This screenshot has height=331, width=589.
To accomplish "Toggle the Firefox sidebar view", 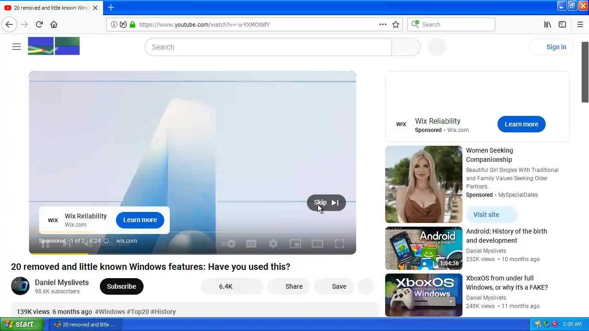I will pos(562,24).
